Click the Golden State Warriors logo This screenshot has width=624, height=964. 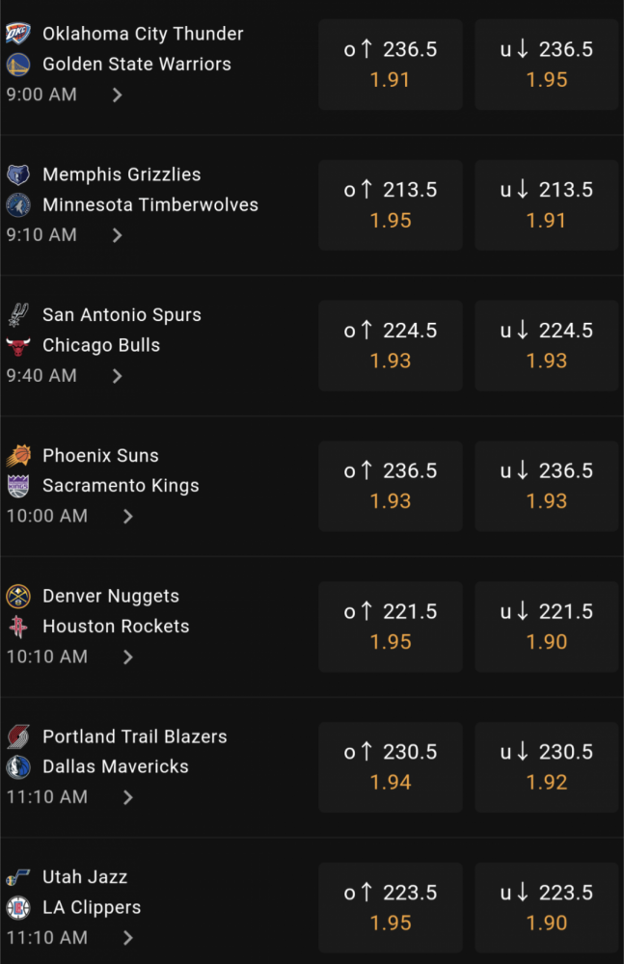(x=18, y=64)
